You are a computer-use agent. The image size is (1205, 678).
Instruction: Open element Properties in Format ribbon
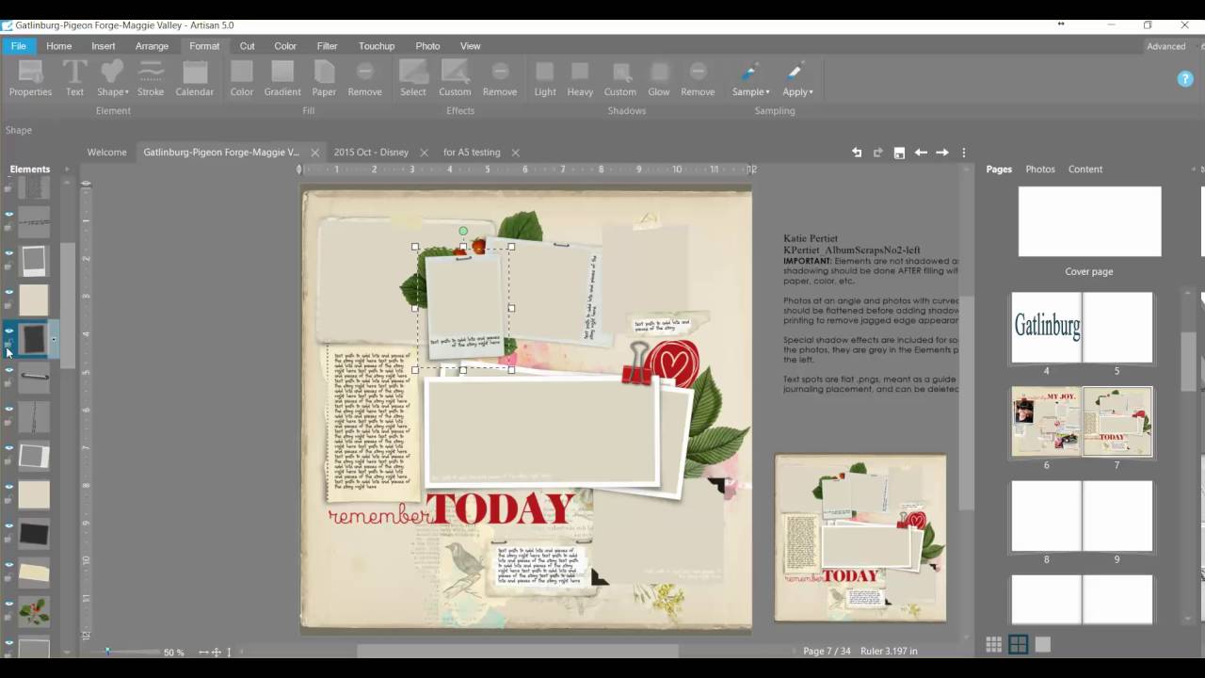[x=30, y=78]
